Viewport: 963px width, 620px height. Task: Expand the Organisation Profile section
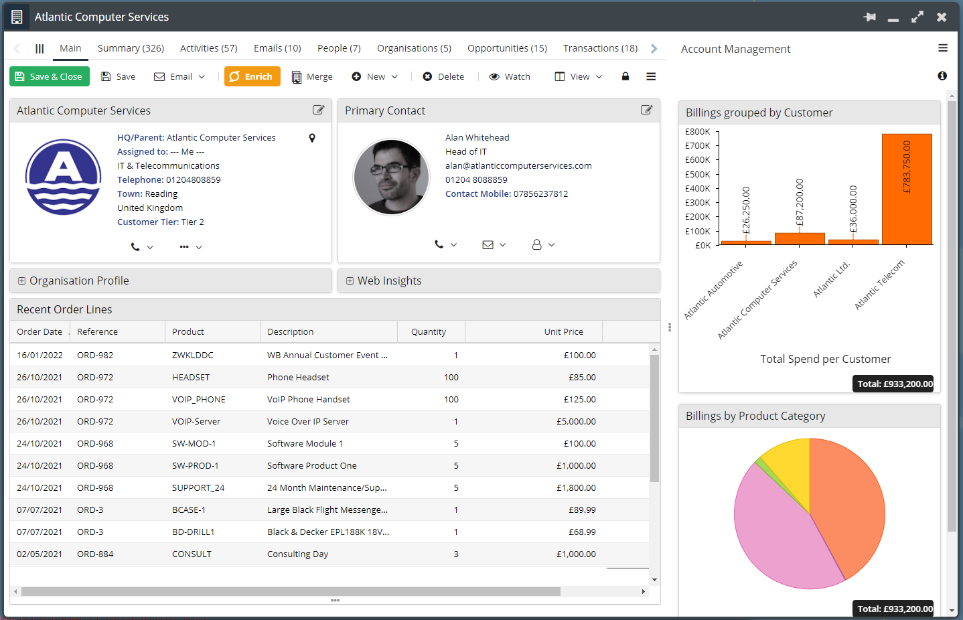click(23, 281)
